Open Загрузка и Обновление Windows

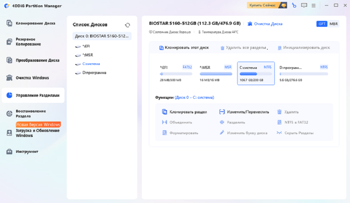33,133
